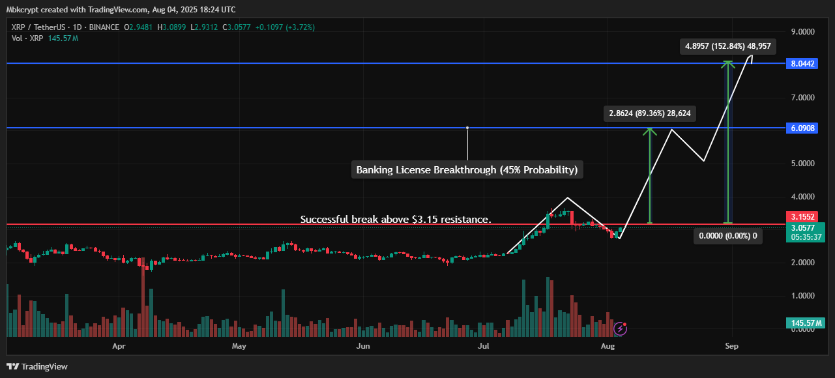This screenshot has height=378, width=835.
Task: Select the Banking License Breakthrough annotation box
Action: pyautogui.click(x=467, y=170)
